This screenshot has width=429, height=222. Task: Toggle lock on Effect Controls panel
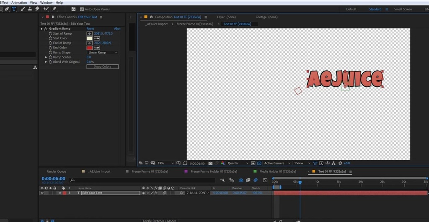53,17
